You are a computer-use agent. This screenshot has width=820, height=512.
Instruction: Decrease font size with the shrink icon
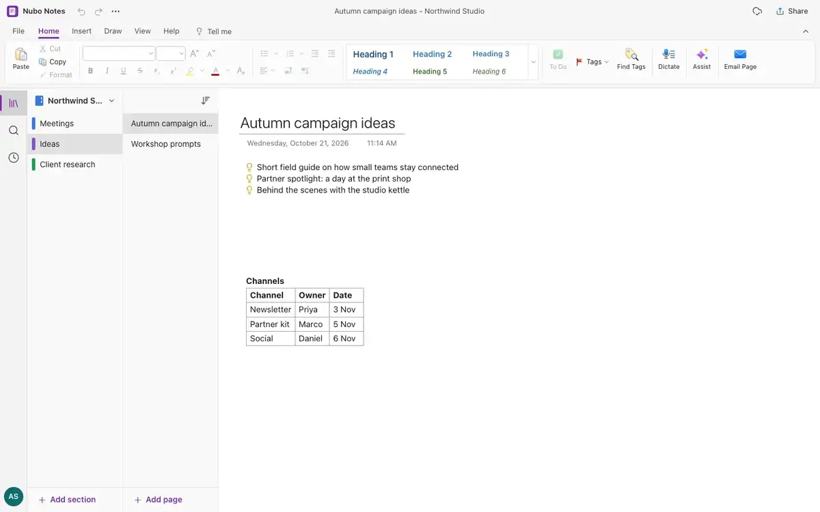pyautogui.click(x=211, y=53)
